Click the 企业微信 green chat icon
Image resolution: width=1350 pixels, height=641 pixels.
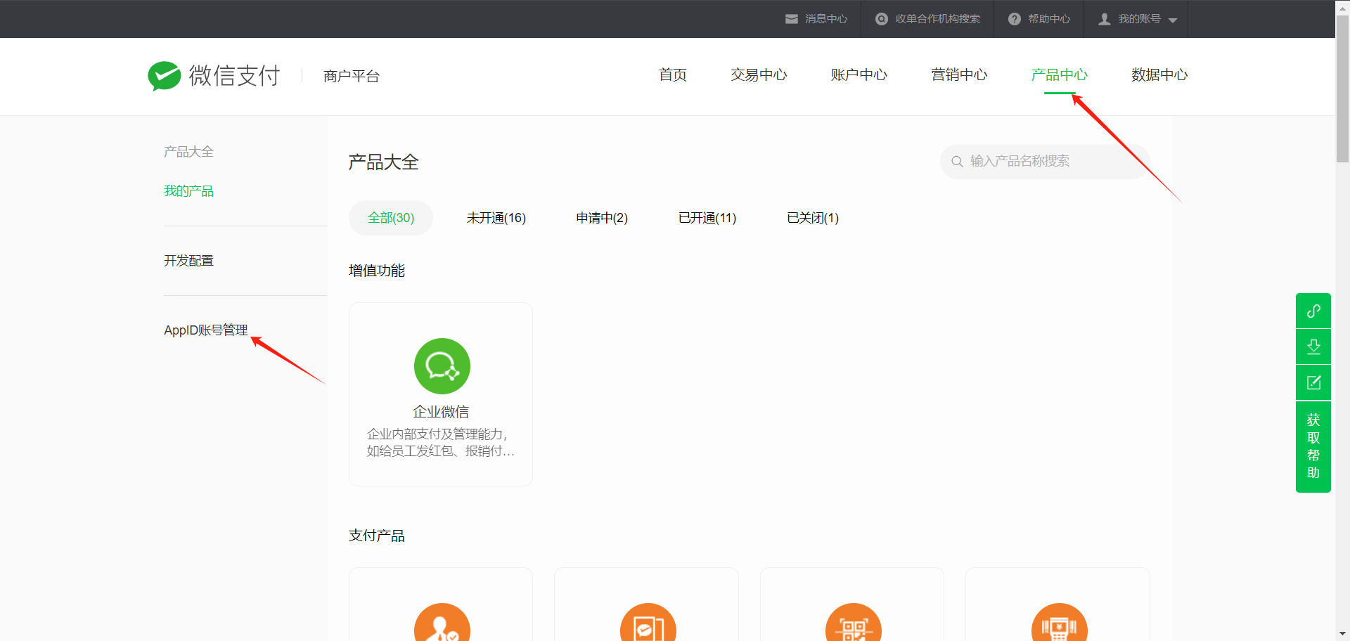(442, 366)
